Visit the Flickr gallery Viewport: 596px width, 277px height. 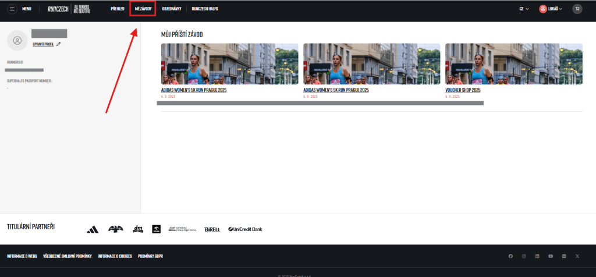point(563,256)
